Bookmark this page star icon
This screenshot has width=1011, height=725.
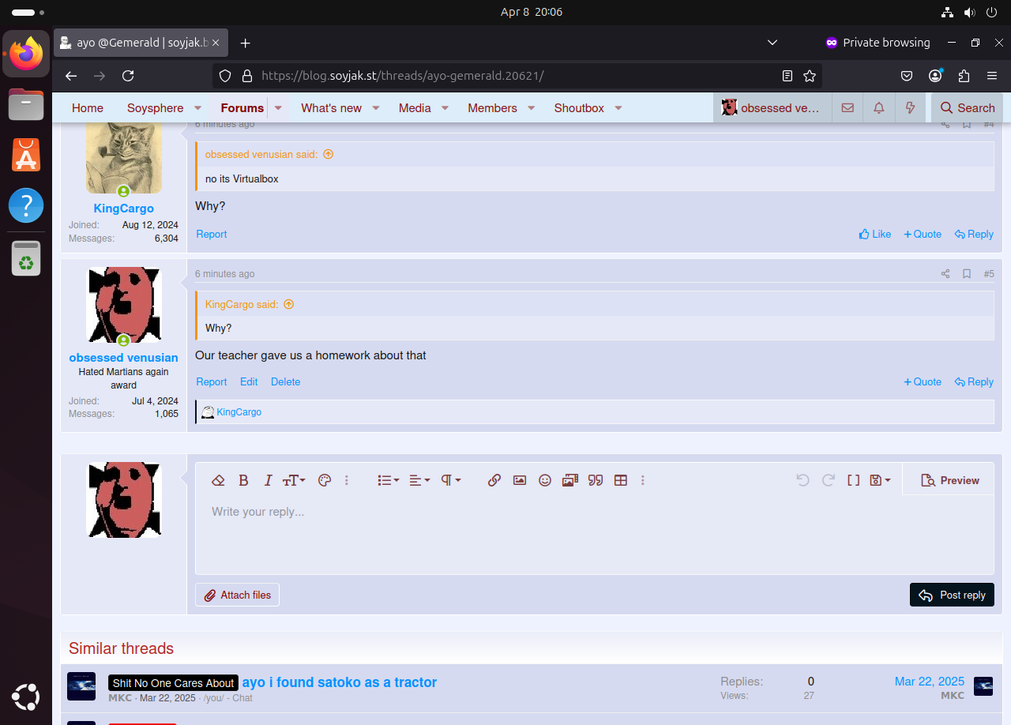pyautogui.click(x=810, y=76)
